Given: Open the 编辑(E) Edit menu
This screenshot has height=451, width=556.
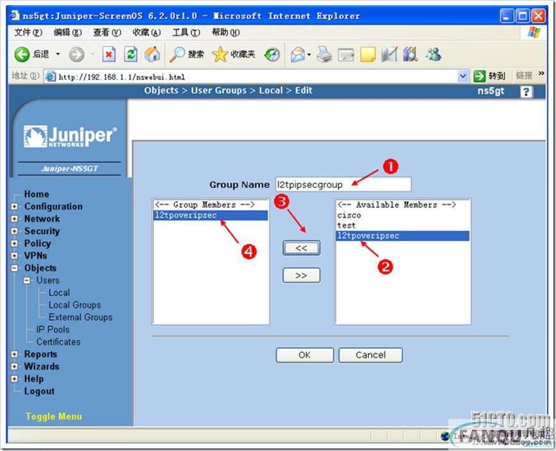Looking at the screenshot, I should [x=68, y=33].
